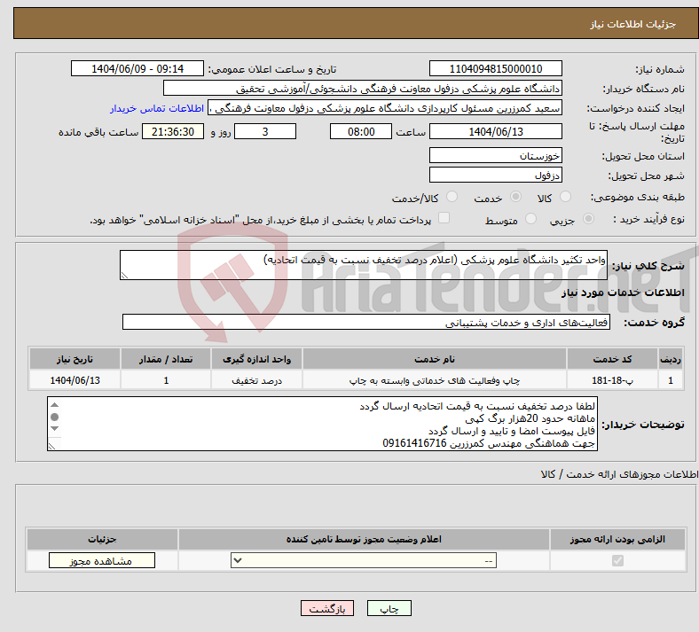699x632 pixels.
Task: Click the شماره نیاز field 1104094815000010
Action: [495, 68]
